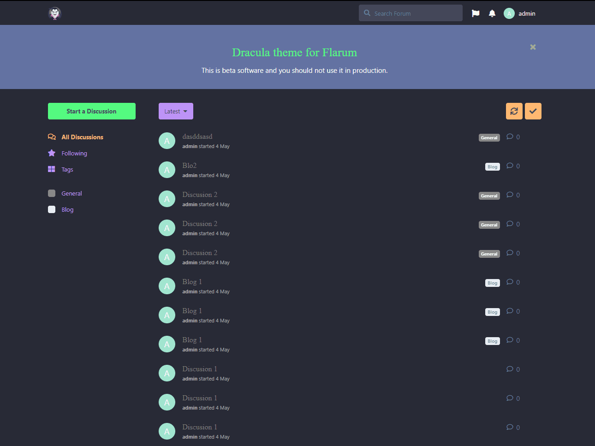Click the comment count icon on dasddsasd
This screenshot has width=595, height=446.
pyautogui.click(x=509, y=137)
